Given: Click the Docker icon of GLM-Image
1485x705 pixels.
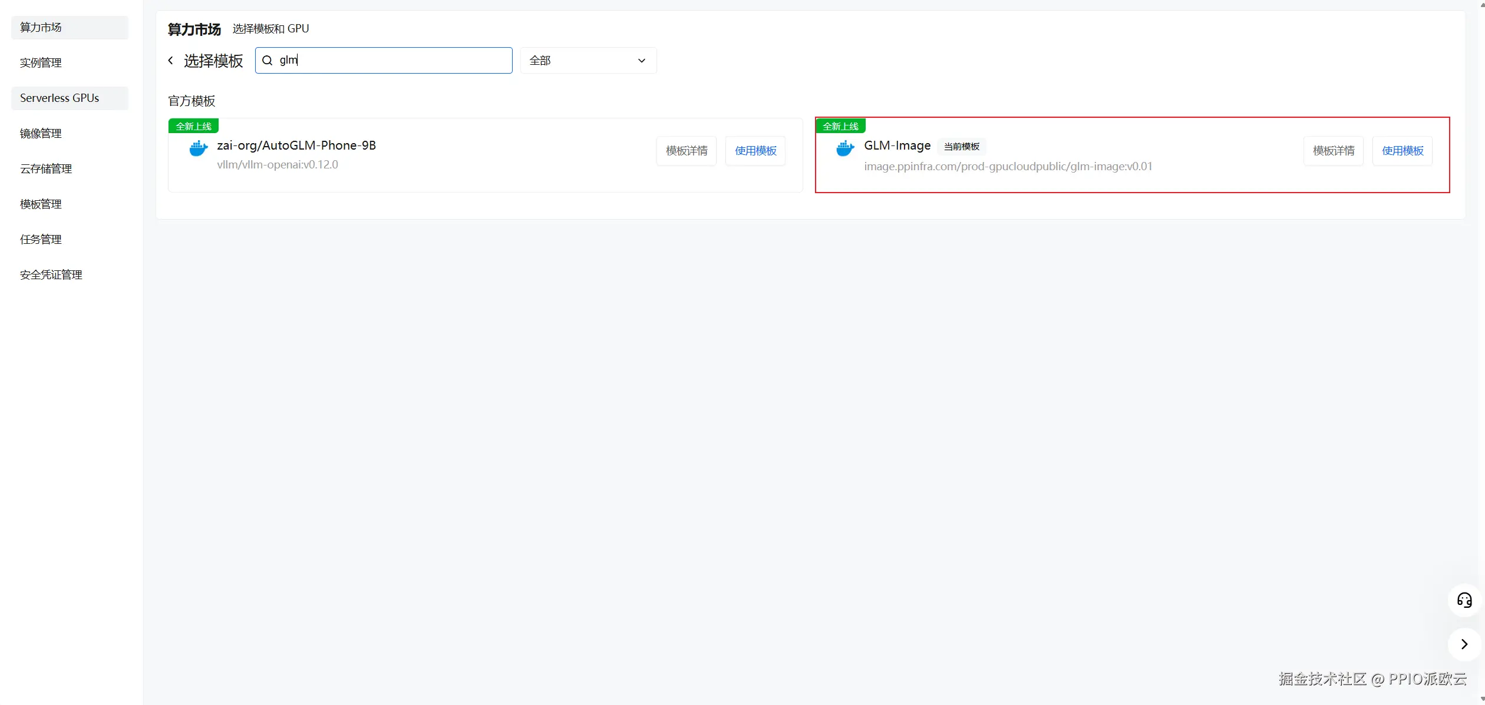Looking at the screenshot, I should (x=845, y=148).
